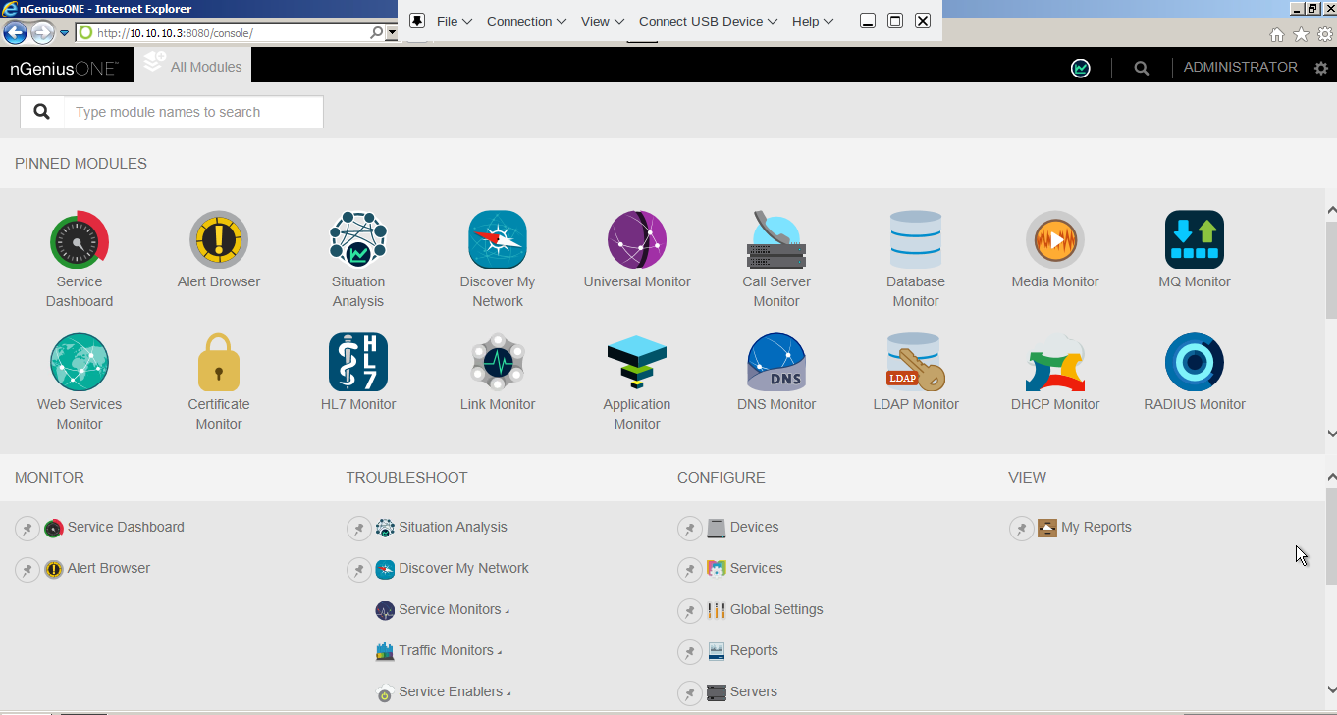Open the Connection dropdown menu
The height and width of the screenshot is (715, 1337).
pos(526,21)
